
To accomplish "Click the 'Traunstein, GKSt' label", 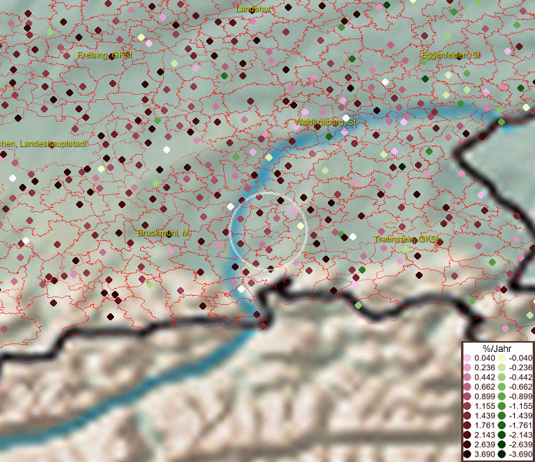I will click(406, 239).
